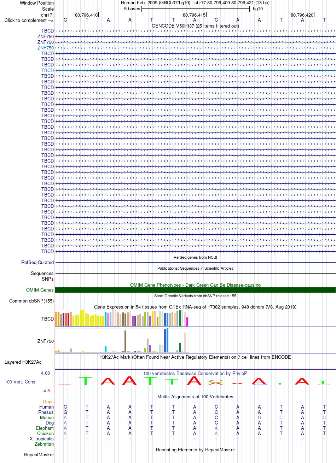
Task: Click the 'chr17:' base position label
Action: [47, 15]
